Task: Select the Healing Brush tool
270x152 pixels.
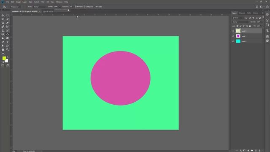Action: coord(3,27)
